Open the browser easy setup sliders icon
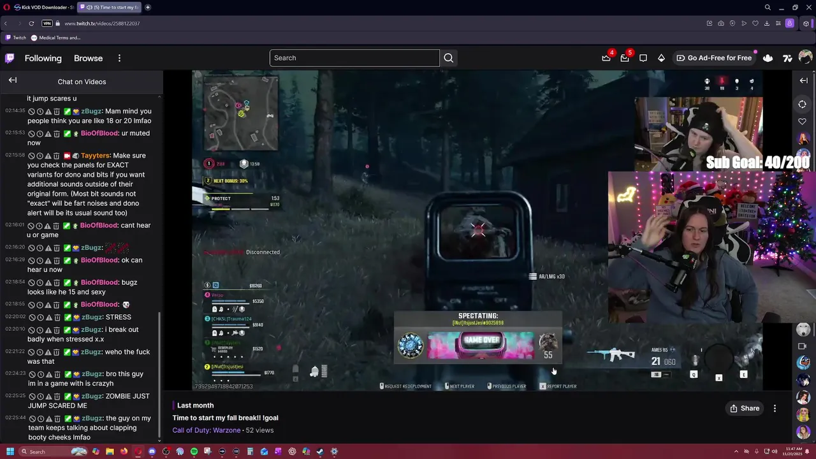 (x=778, y=24)
